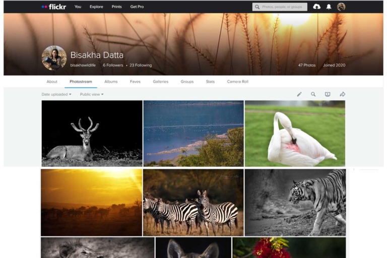The height and width of the screenshot is (258, 387).
Task: Start the slideshow icon
Action: coord(328,94)
